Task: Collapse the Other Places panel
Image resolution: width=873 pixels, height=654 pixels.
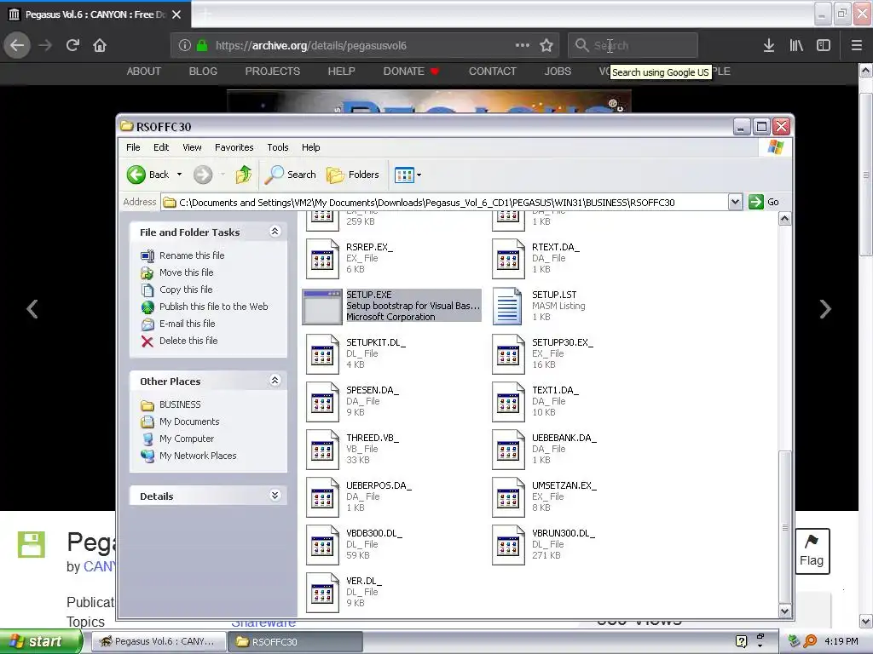Action: (x=275, y=381)
